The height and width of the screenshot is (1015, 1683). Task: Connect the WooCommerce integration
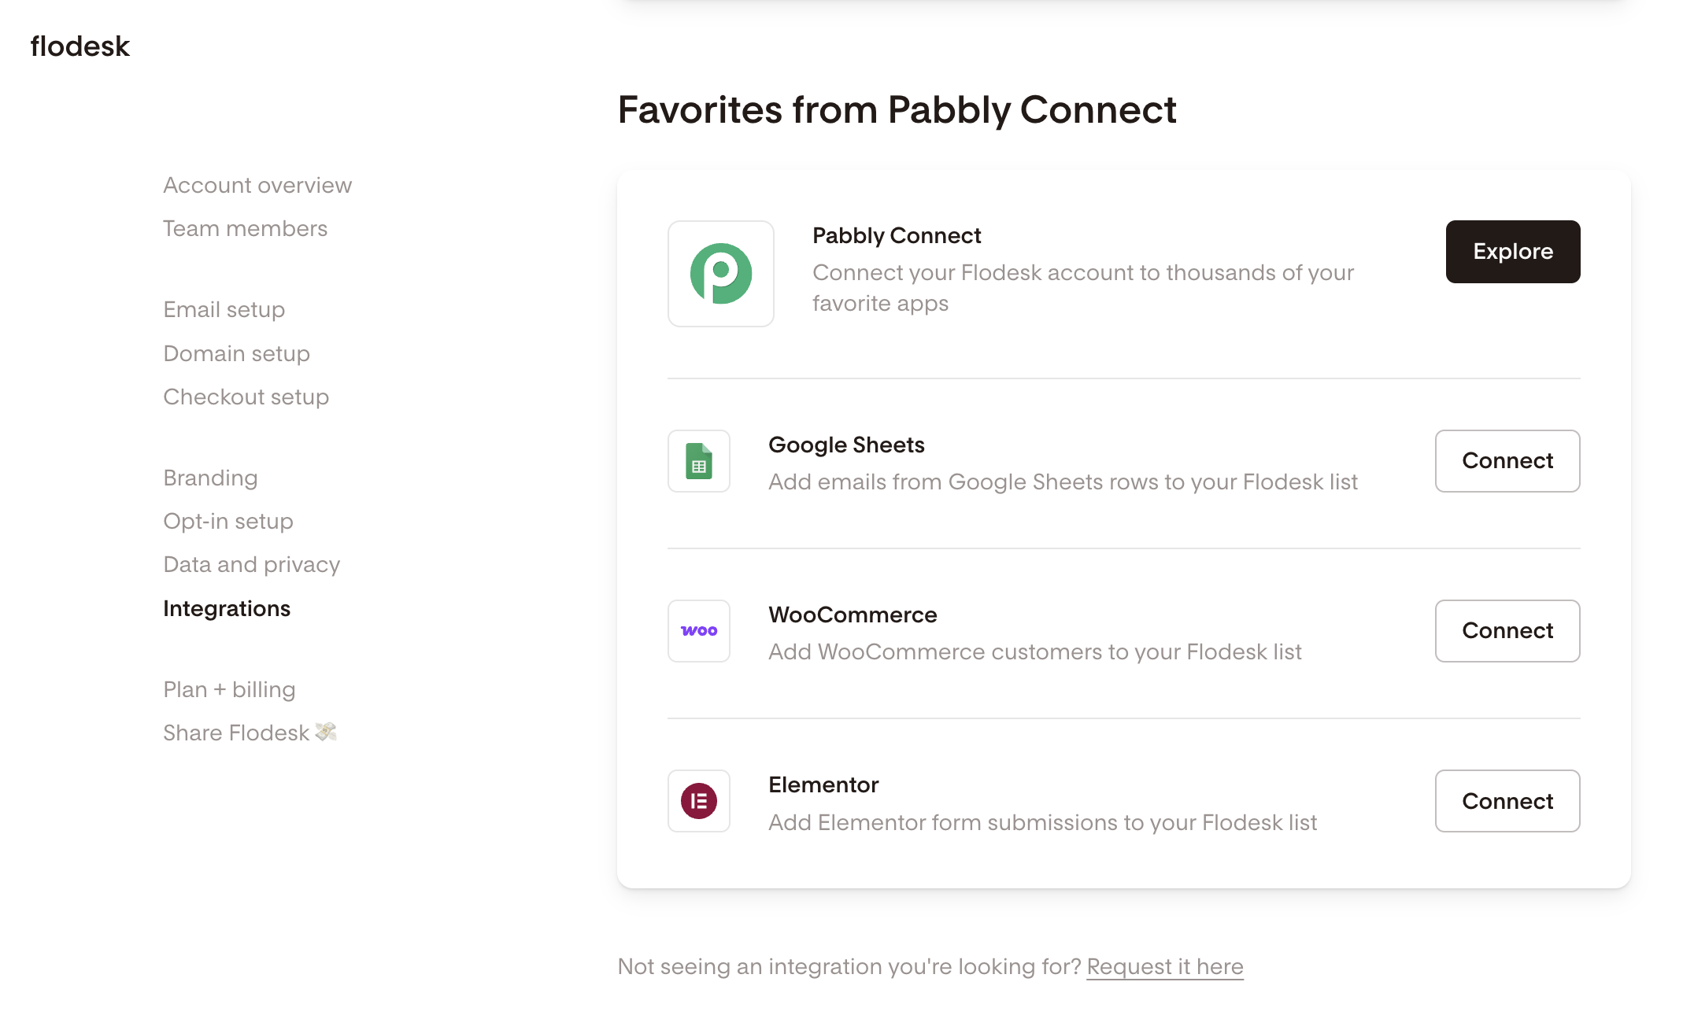coord(1507,631)
